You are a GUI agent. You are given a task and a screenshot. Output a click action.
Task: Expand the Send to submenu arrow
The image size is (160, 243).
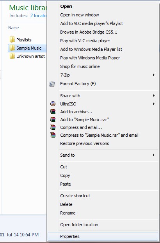point(154,155)
